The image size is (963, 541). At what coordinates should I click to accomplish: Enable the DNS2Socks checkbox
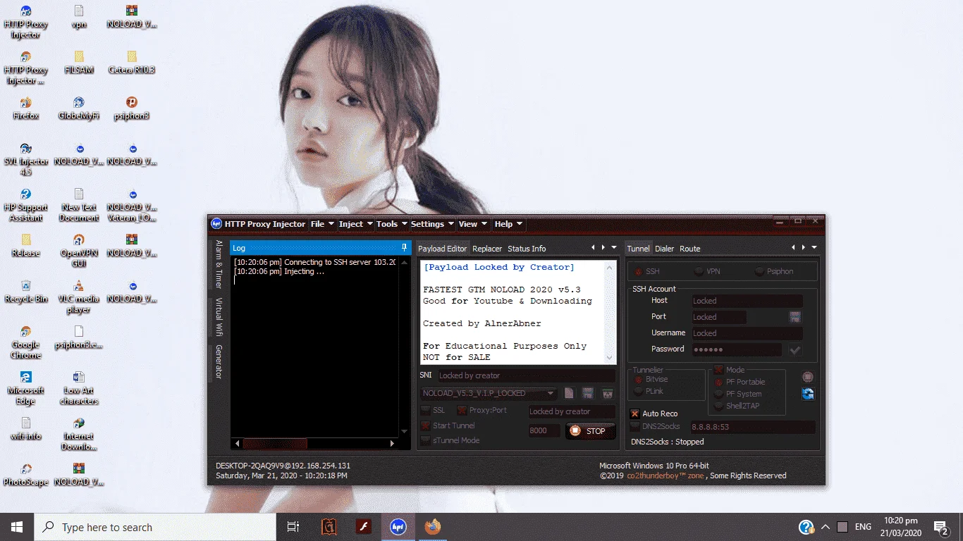click(x=635, y=426)
